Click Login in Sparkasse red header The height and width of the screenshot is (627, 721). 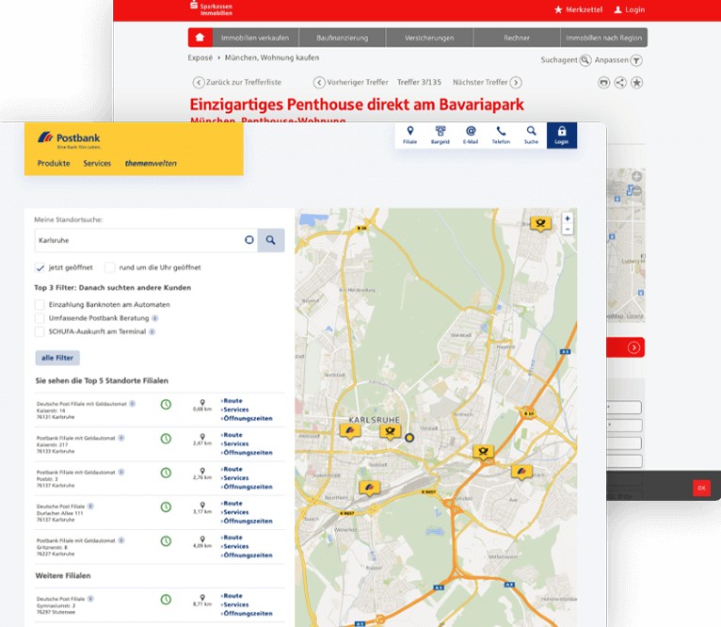coord(630,9)
